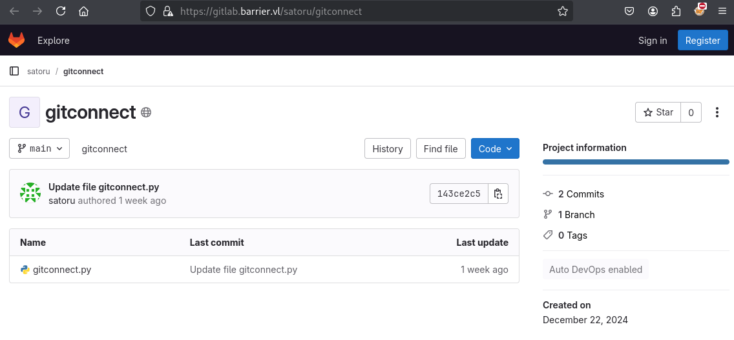This screenshot has width=734, height=340.
Task: Open the Code dropdown button
Action: click(496, 148)
